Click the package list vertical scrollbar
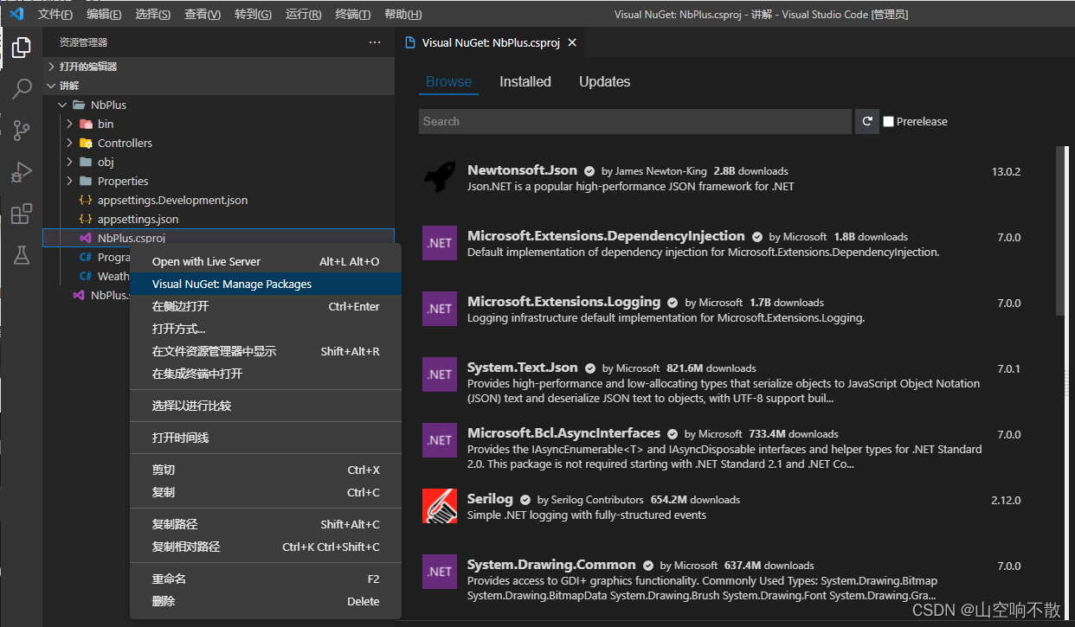 pyautogui.click(x=1061, y=232)
